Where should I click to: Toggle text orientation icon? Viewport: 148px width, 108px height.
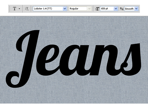point(27,9)
